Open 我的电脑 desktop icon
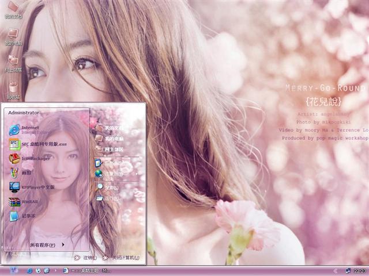This screenshot has width=369, height=276. 13,36
